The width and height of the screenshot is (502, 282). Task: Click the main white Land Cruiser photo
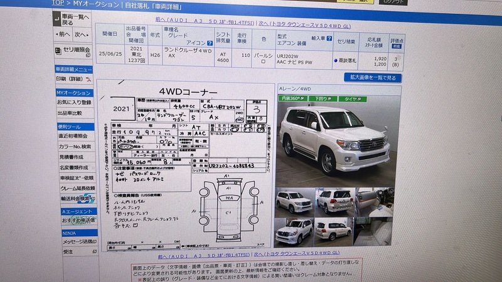(337, 144)
